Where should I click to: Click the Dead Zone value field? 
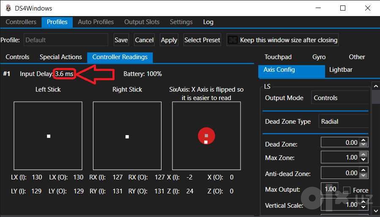[340, 142]
